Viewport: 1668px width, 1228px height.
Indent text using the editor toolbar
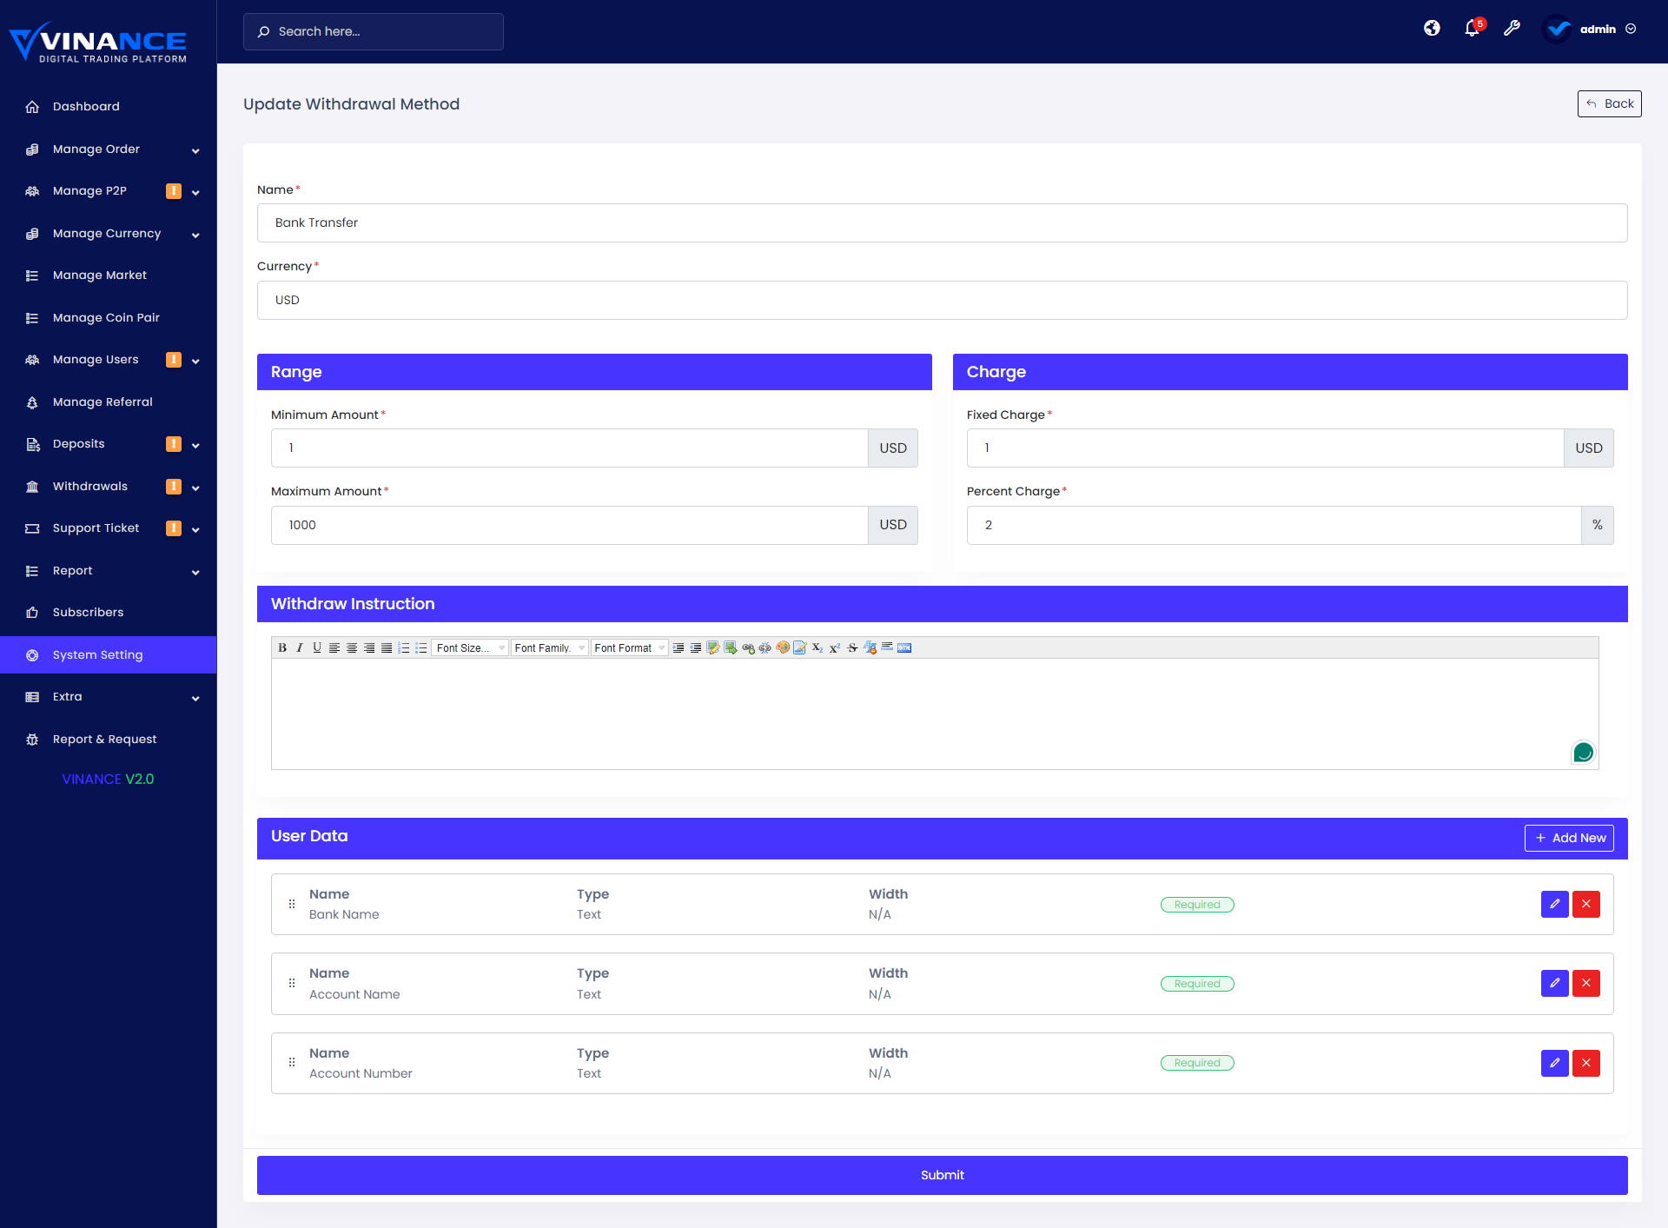coord(678,647)
